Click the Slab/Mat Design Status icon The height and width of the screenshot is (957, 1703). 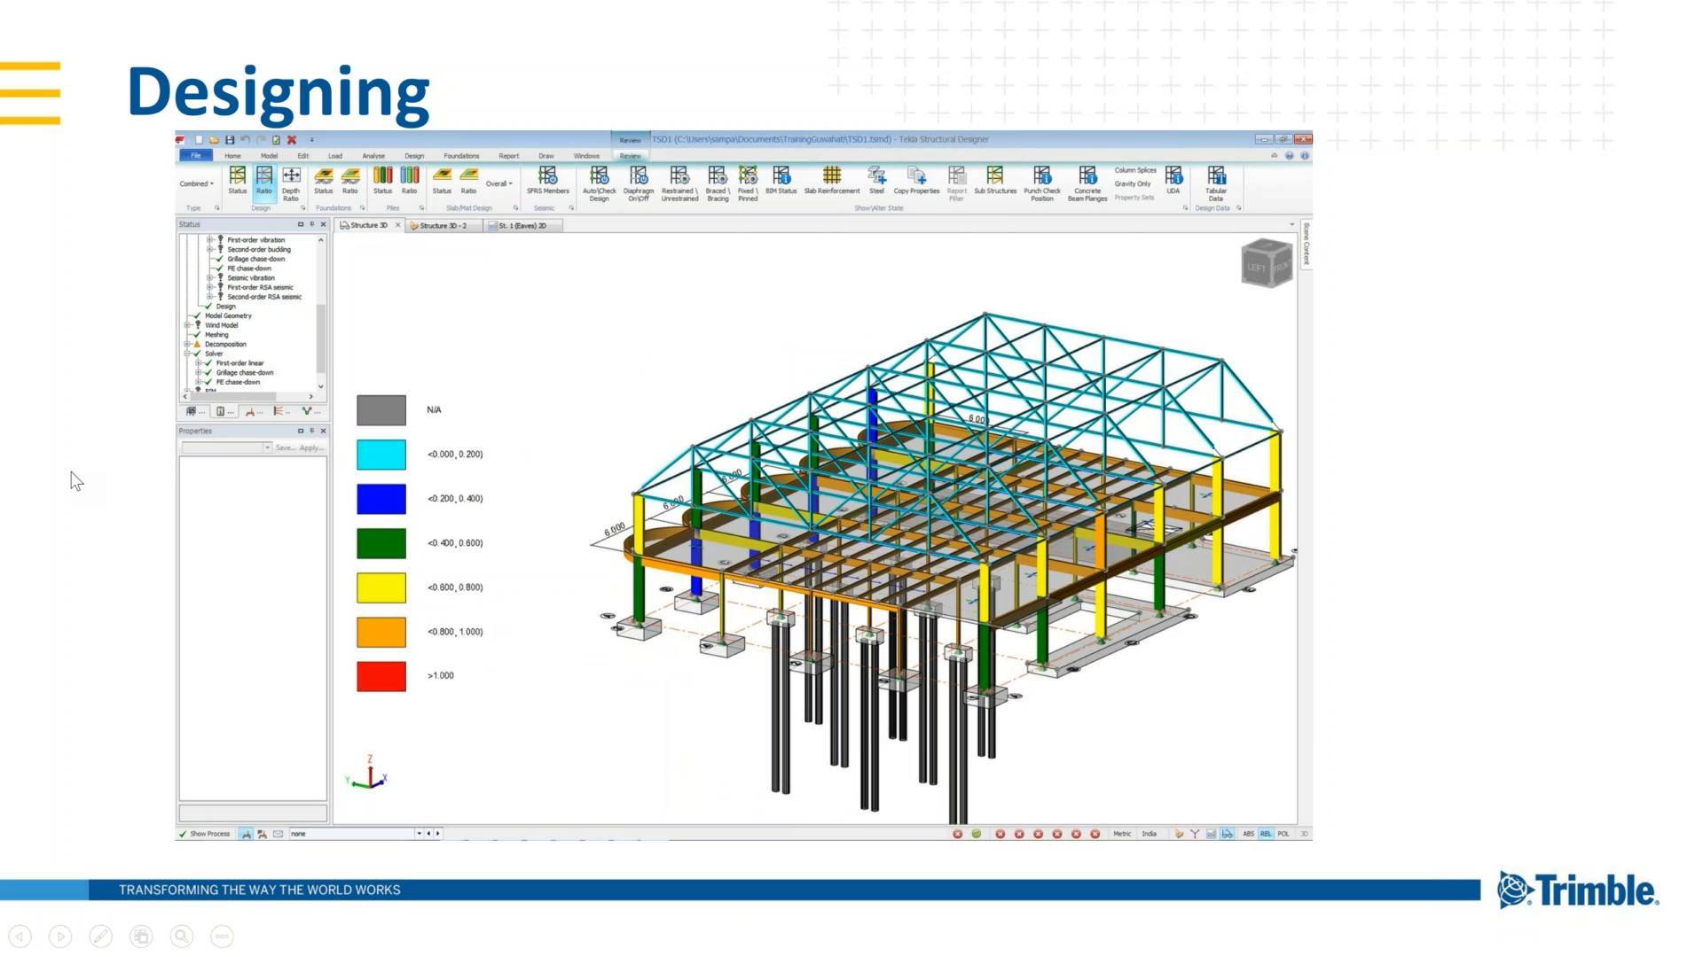tap(442, 180)
